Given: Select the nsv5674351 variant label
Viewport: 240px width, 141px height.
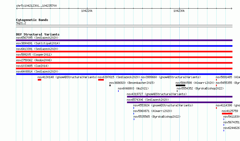Looking at the screenshot, I should pyautogui.click(x=231, y=122).
